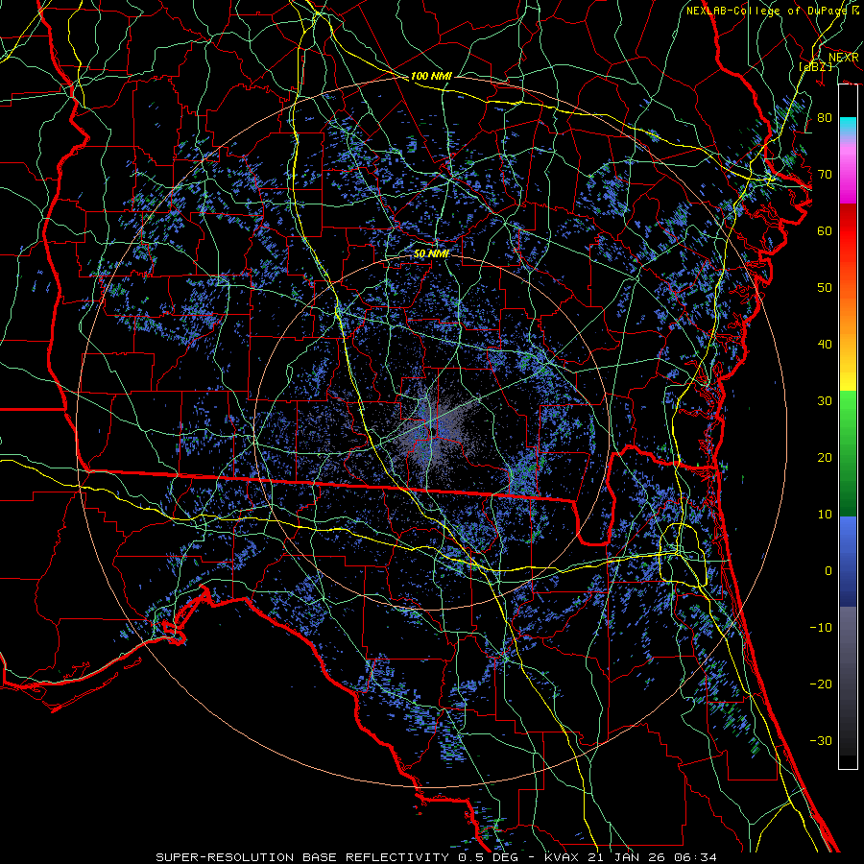This screenshot has width=864, height=864.
Task: Click the [dBZ] unit label
Action: tap(815, 66)
